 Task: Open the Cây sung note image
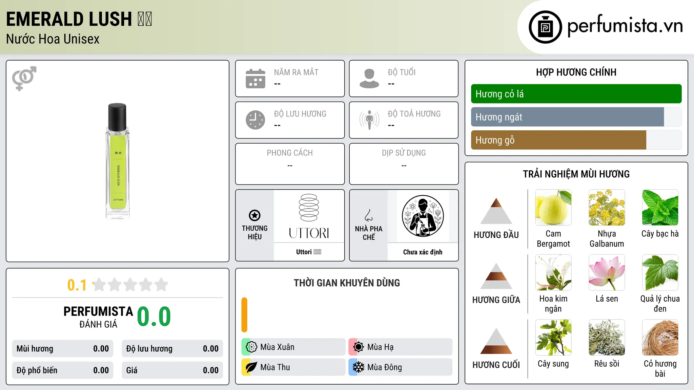coord(553,338)
